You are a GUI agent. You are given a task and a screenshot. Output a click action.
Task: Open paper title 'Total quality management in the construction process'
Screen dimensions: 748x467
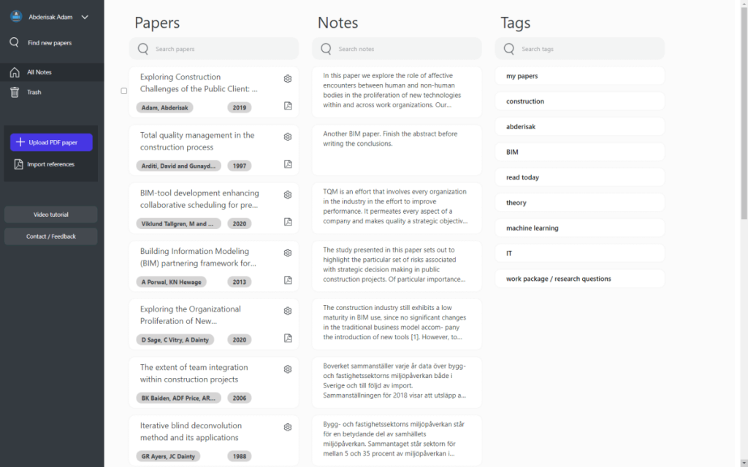pyautogui.click(x=197, y=141)
